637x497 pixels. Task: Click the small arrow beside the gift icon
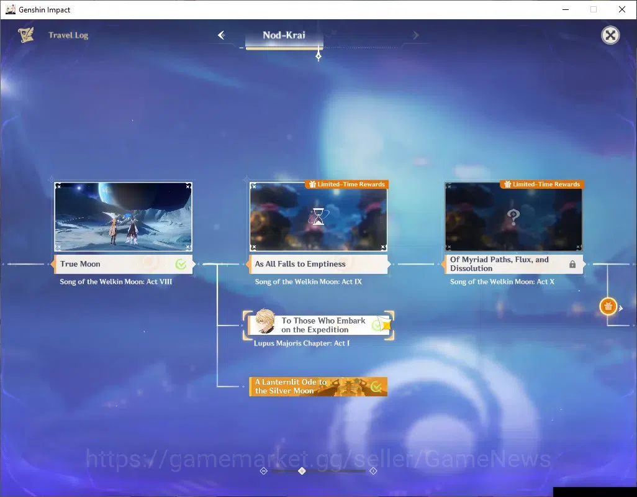[621, 308]
